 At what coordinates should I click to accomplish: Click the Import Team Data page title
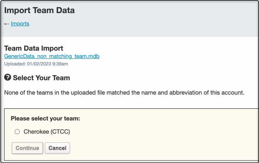39,11
